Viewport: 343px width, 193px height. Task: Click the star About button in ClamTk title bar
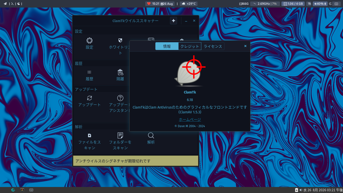tap(174, 21)
